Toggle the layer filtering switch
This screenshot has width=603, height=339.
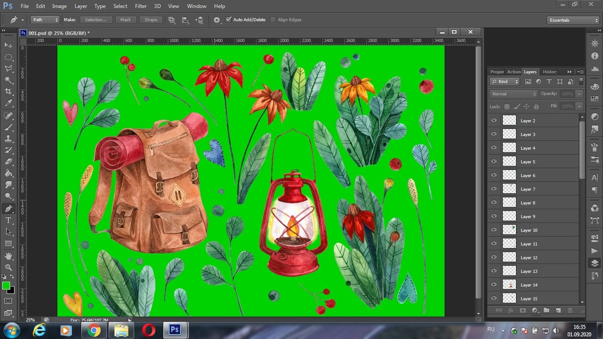[581, 81]
